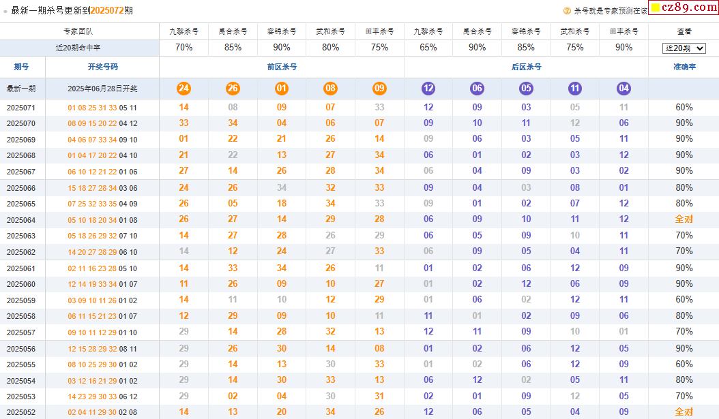
Task: Click the highlighted 2025072 period number
Action: pos(107,10)
